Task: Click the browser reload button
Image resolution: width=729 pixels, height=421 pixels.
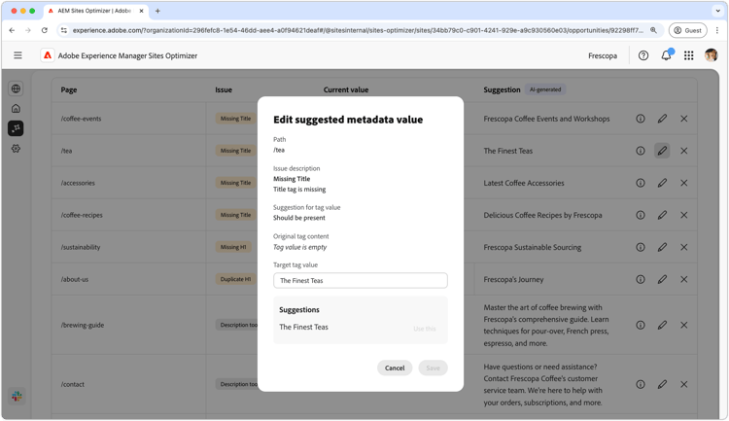Action: coord(45,30)
